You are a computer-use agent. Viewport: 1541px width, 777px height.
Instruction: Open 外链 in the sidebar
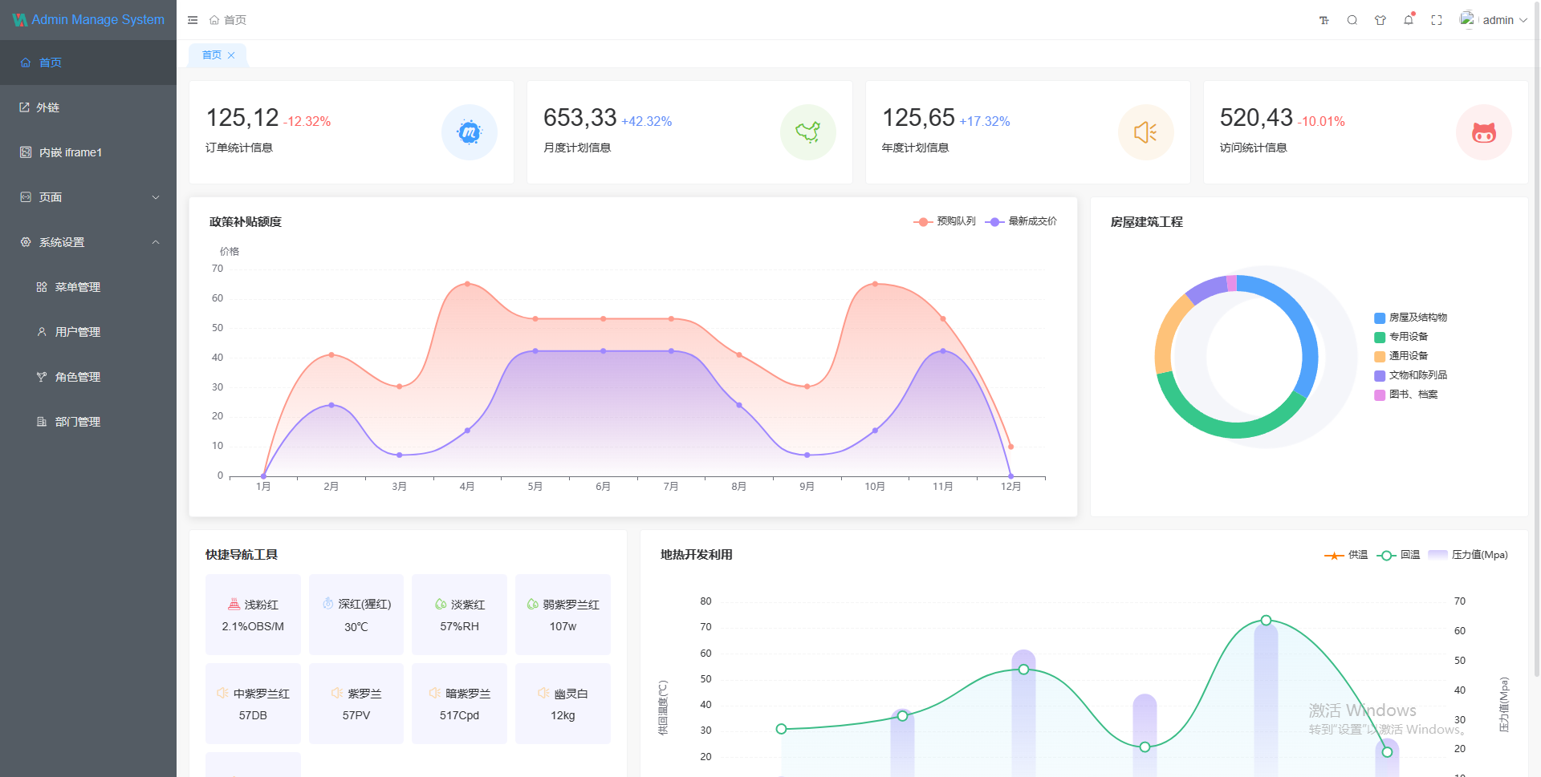click(88, 107)
